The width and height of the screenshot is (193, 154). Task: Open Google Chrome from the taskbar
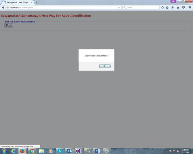click(32, 151)
